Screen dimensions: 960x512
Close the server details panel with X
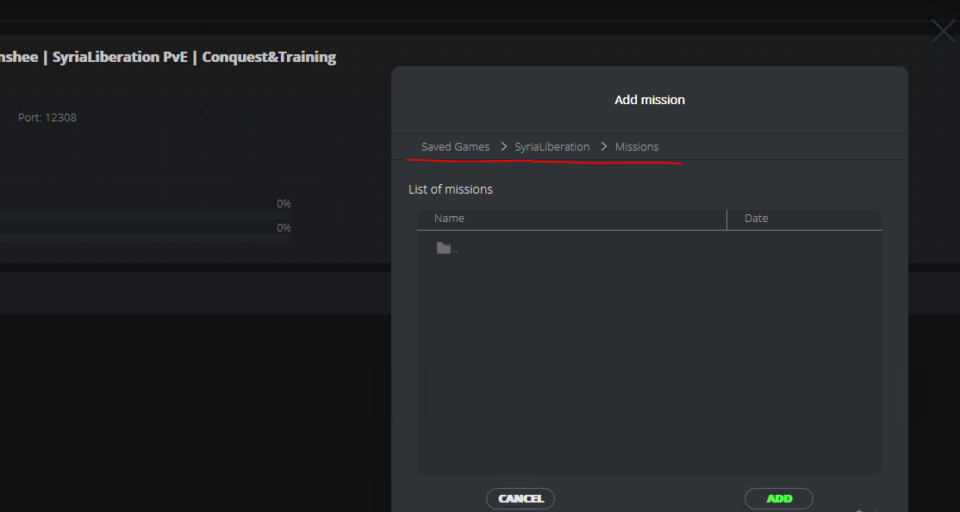[x=943, y=31]
